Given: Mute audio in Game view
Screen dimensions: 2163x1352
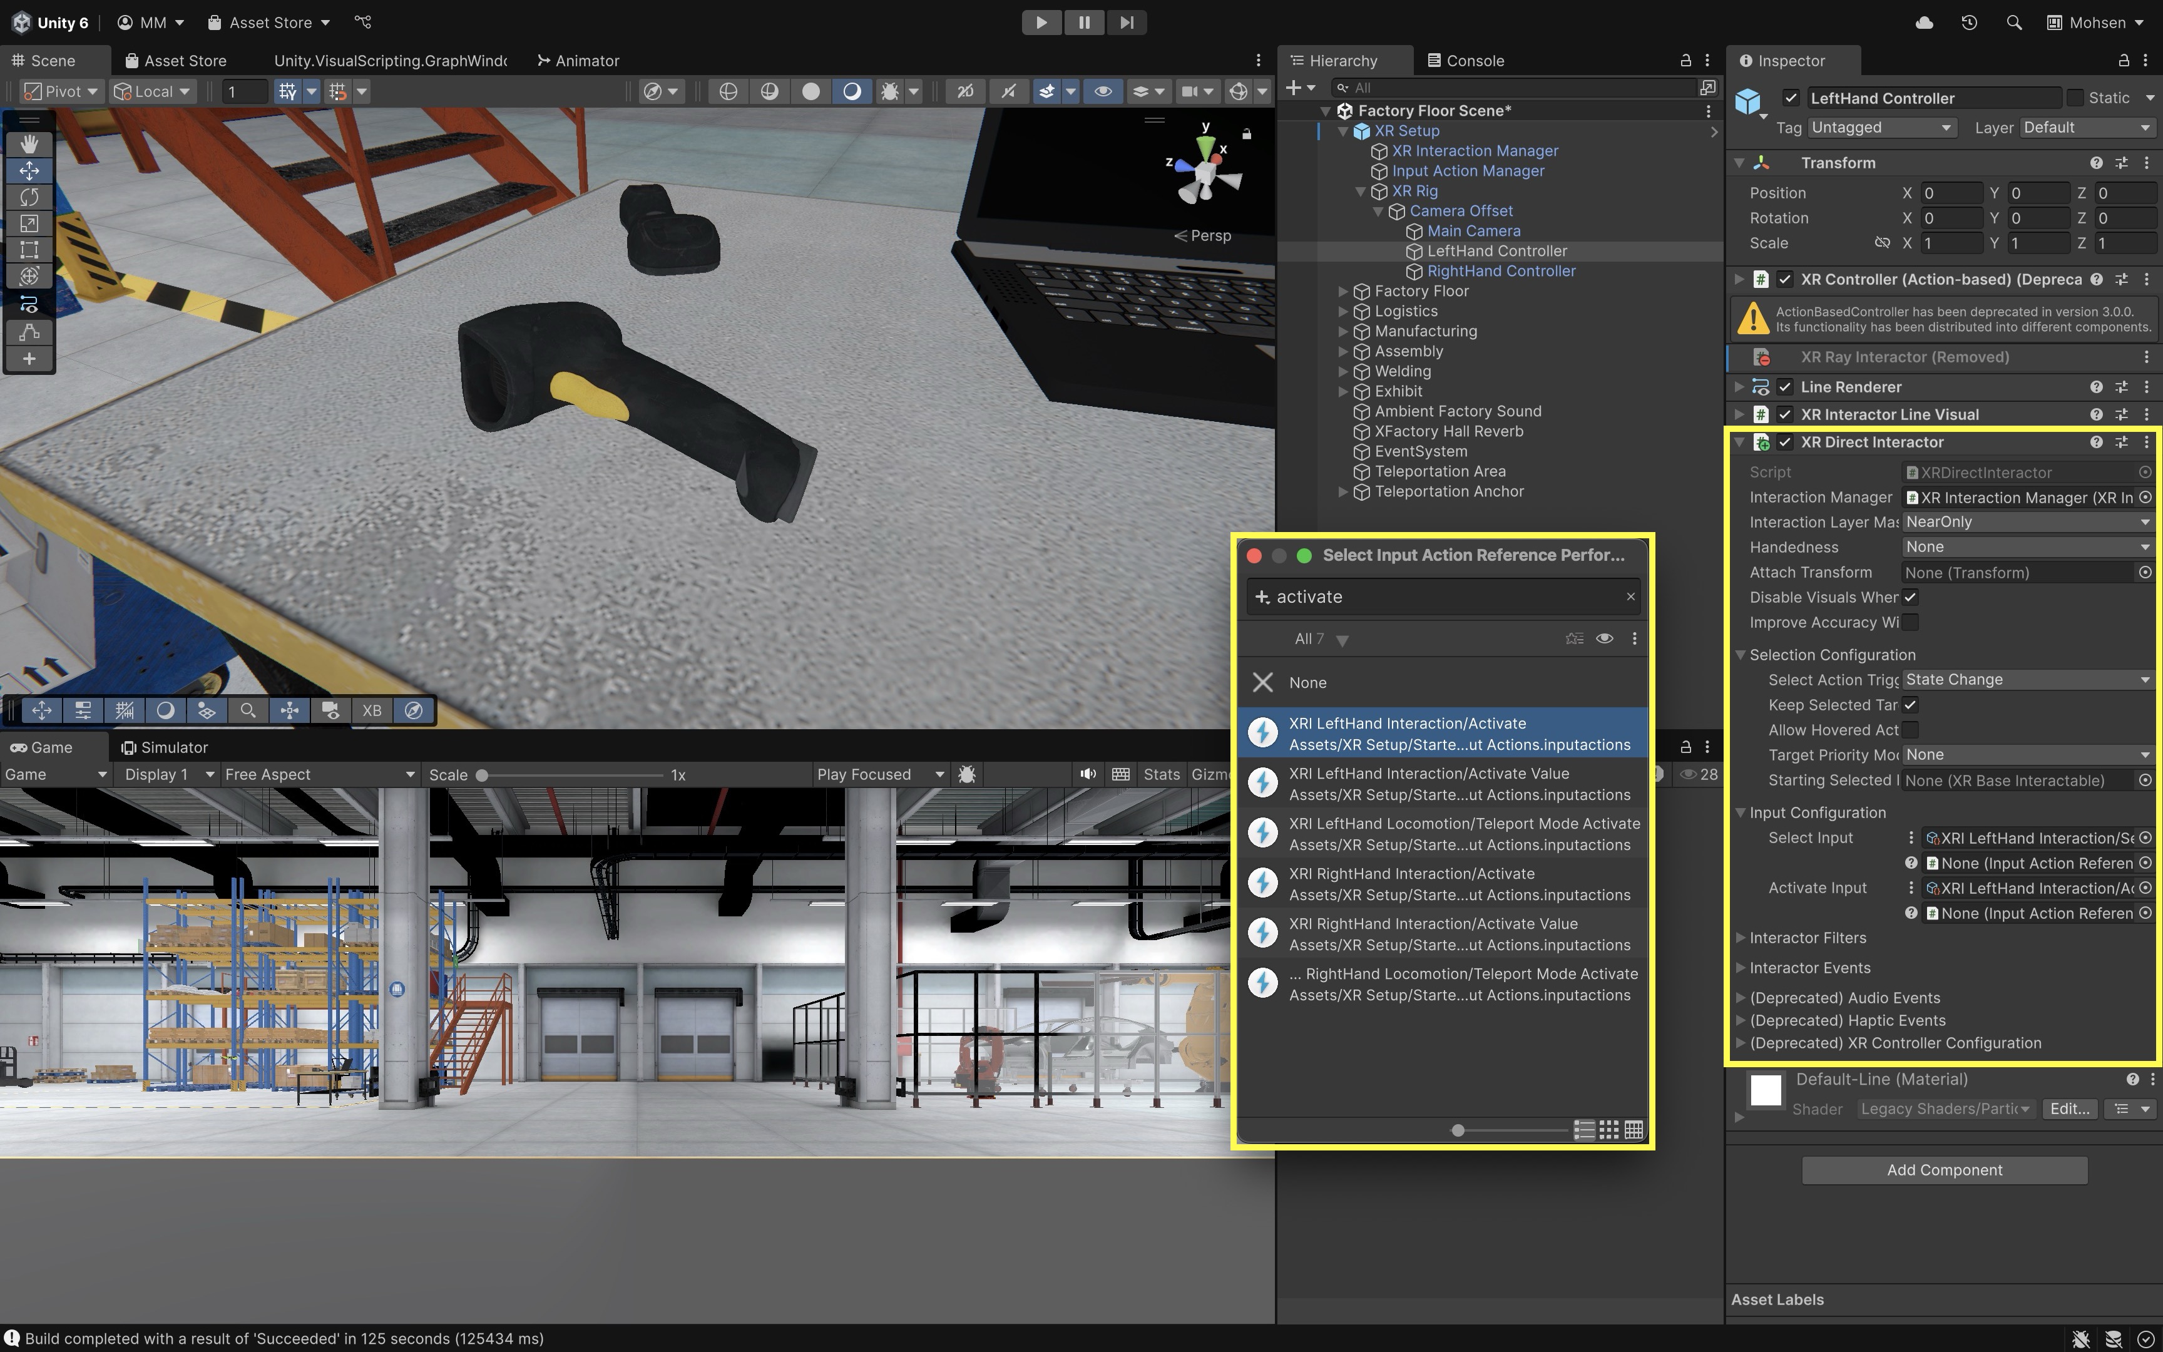Looking at the screenshot, I should pos(1088,774).
